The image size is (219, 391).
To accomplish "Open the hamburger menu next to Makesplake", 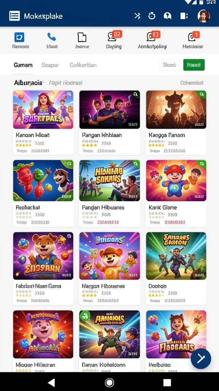I will tap(14, 16).
